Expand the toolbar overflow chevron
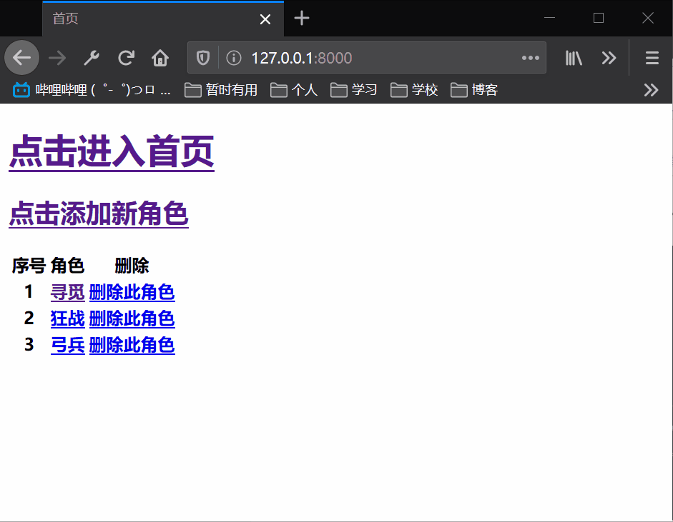Viewport: 673px width, 522px height. 609,58
